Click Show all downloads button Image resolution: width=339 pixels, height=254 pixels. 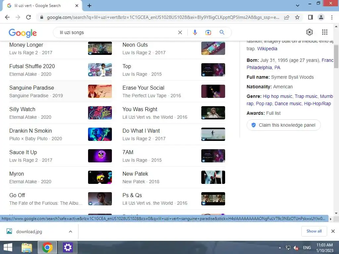(x=314, y=231)
